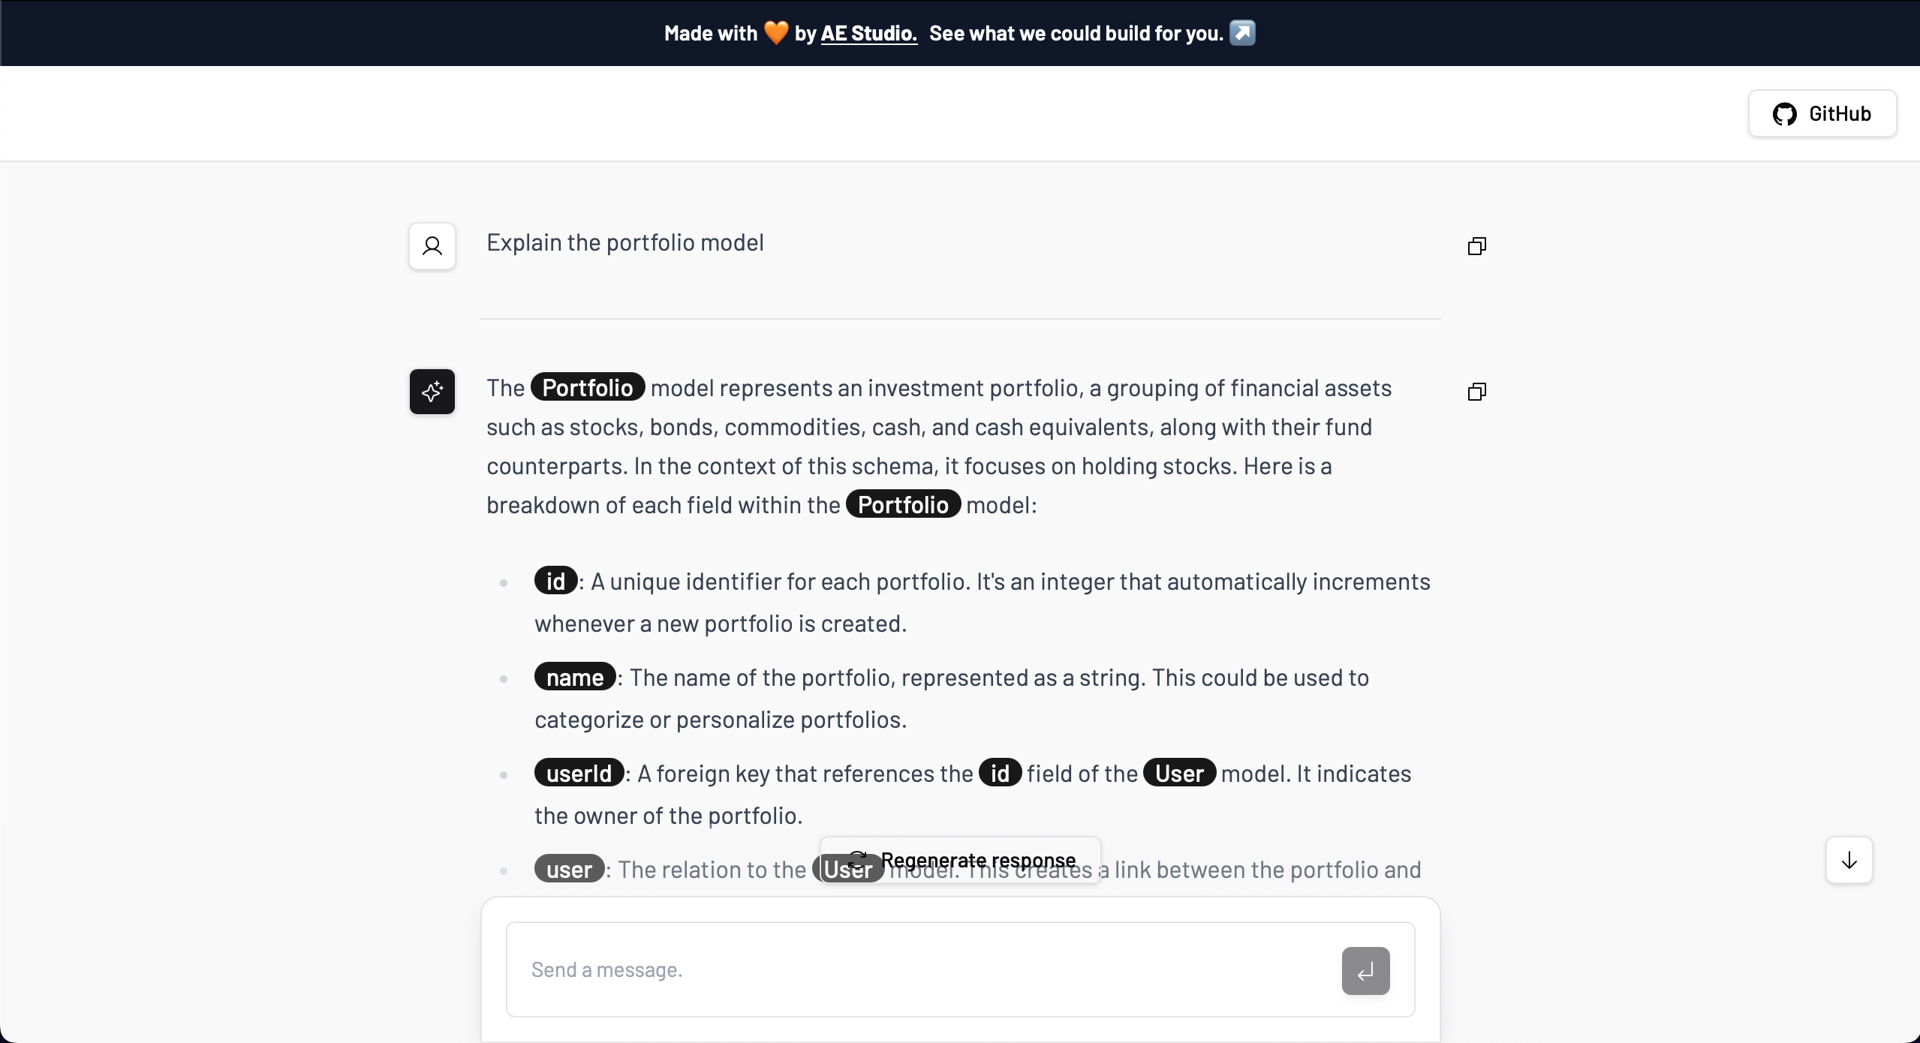The height and width of the screenshot is (1043, 1920).
Task: Copy the AI response text
Action: pos(1476,392)
